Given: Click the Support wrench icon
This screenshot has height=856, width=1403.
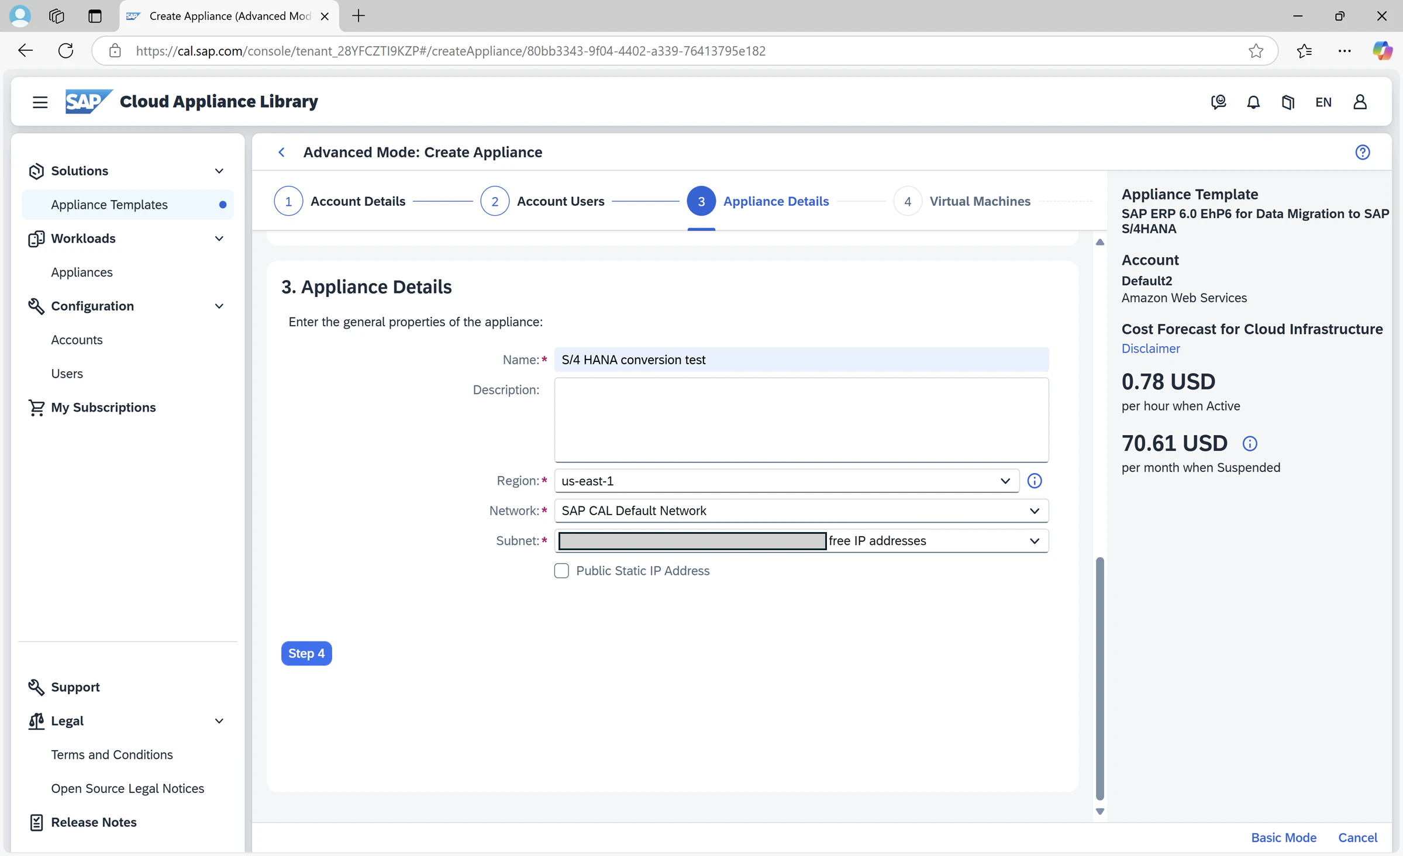Looking at the screenshot, I should pyautogui.click(x=36, y=687).
